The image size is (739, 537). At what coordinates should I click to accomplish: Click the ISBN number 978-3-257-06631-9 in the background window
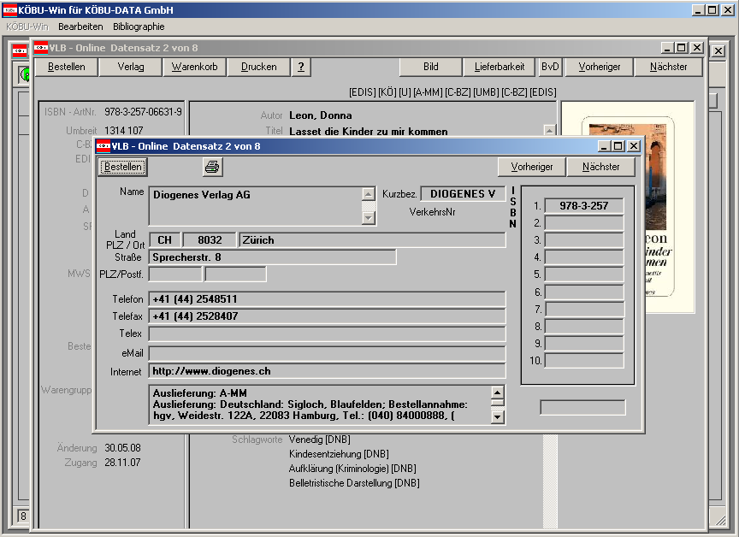tap(144, 112)
